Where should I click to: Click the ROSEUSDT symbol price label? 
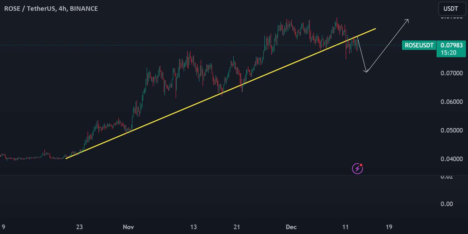click(x=419, y=45)
